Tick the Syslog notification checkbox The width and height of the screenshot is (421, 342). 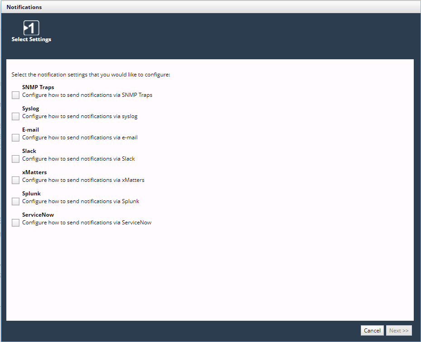click(16, 117)
